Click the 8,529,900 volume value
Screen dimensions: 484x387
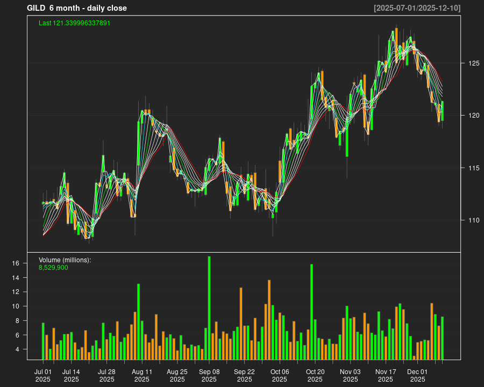(x=53, y=267)
